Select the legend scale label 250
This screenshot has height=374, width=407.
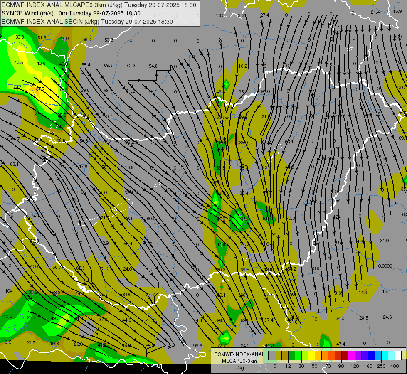pyautogui.click(x=381, y=366)
